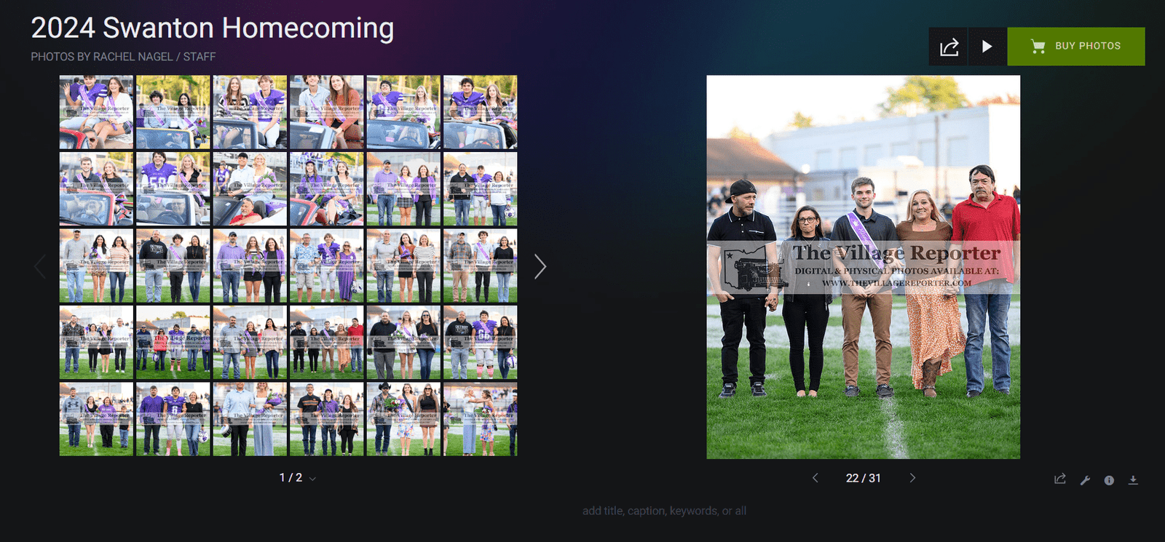Show photo info with the info icon
1165x542 pixels.
tap(1109, 480)
